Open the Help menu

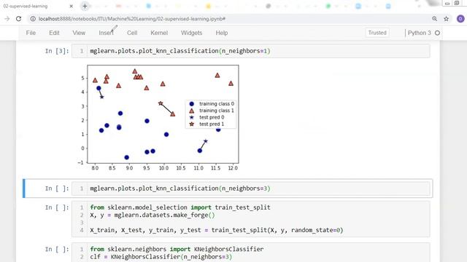pos(222,33)
